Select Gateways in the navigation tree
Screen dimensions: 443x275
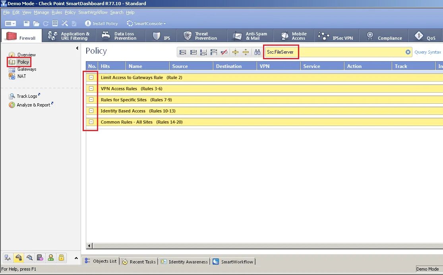pos(27,69)
